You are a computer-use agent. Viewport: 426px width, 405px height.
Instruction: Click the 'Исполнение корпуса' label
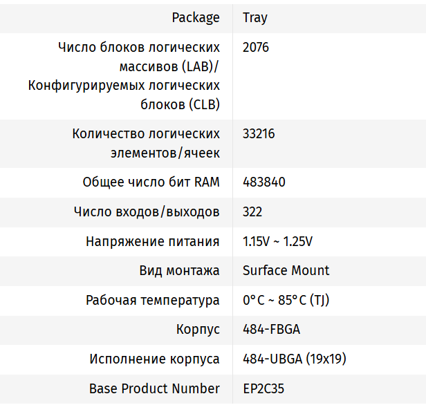155,359
